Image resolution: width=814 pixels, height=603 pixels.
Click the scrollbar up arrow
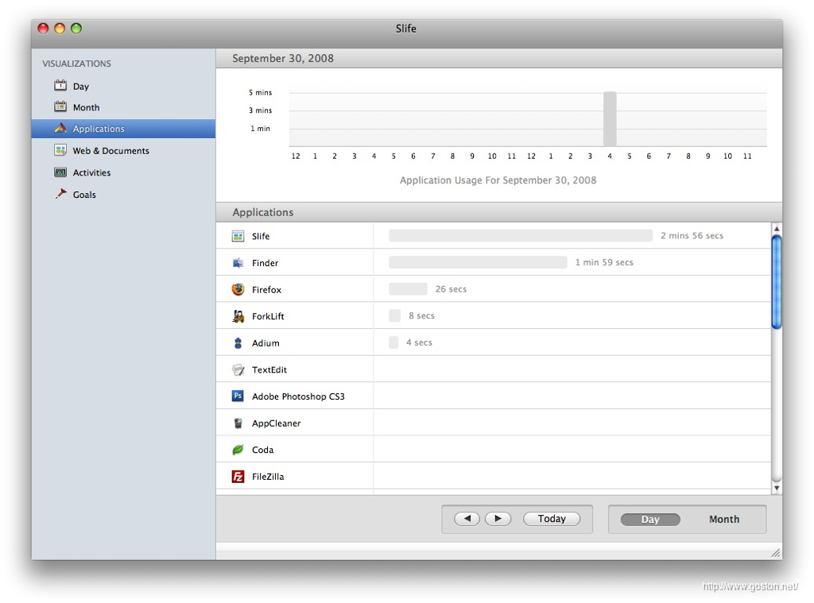point(776,228)
